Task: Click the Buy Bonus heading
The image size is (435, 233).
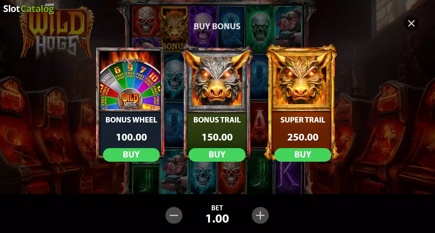Action: [217, 26]
